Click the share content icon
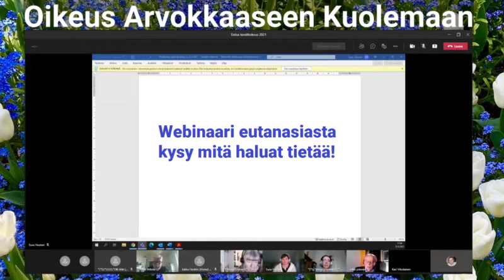The image size is (504, 280). tap(434, 46)
